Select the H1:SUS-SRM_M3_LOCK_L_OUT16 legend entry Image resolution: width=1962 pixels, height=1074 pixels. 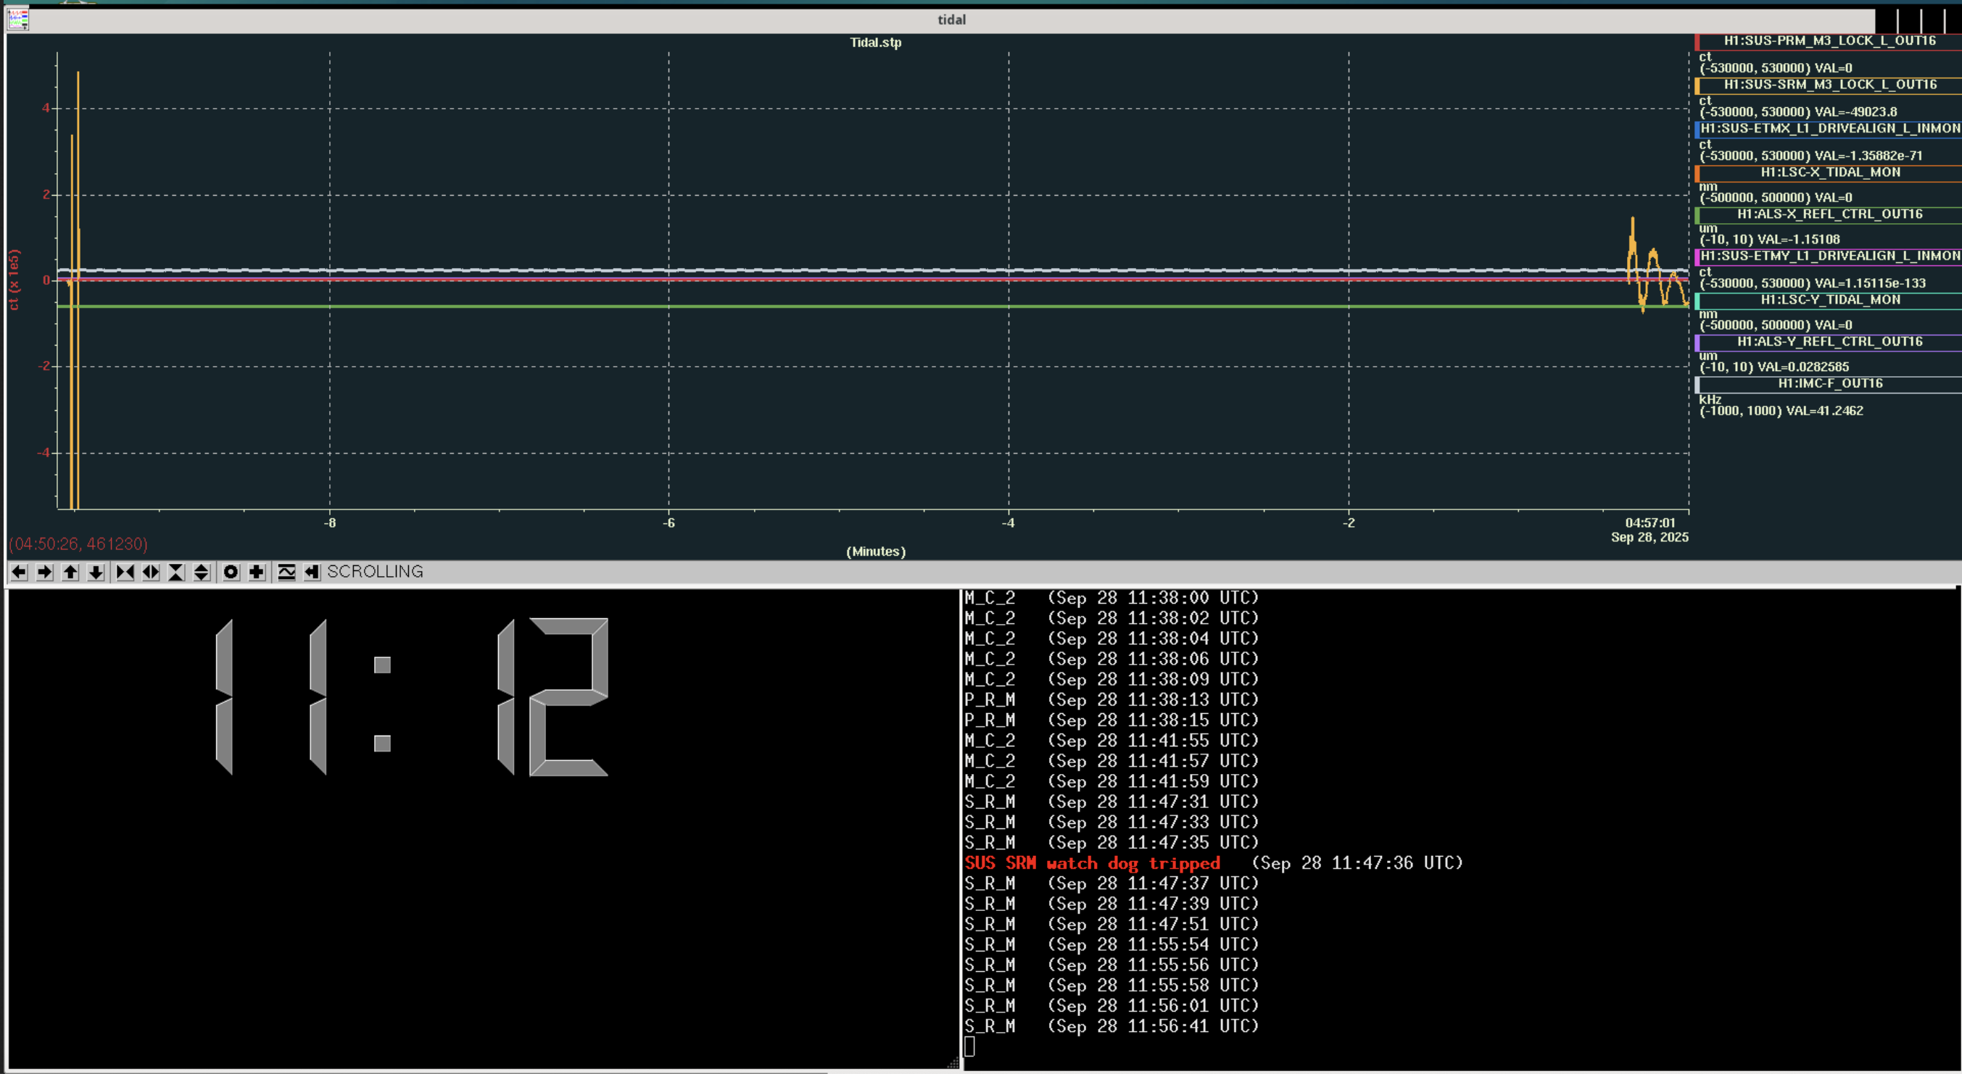[x=1829, y=85]
